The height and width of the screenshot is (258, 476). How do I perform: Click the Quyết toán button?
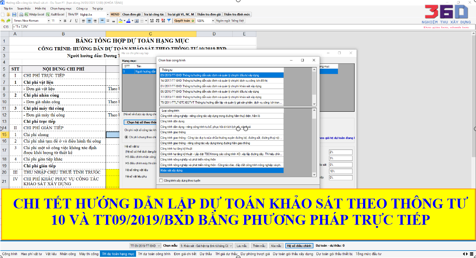(184, 21)
